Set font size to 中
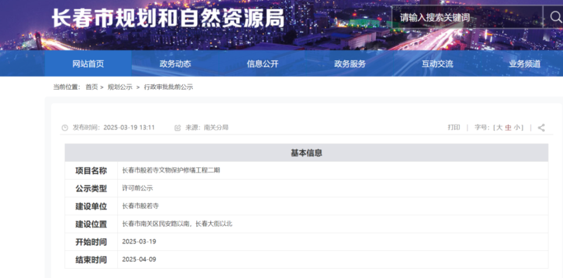 [508, 127]
